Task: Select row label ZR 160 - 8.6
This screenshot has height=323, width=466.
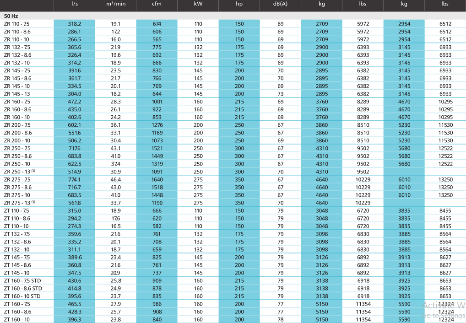Action: [17, 109]
